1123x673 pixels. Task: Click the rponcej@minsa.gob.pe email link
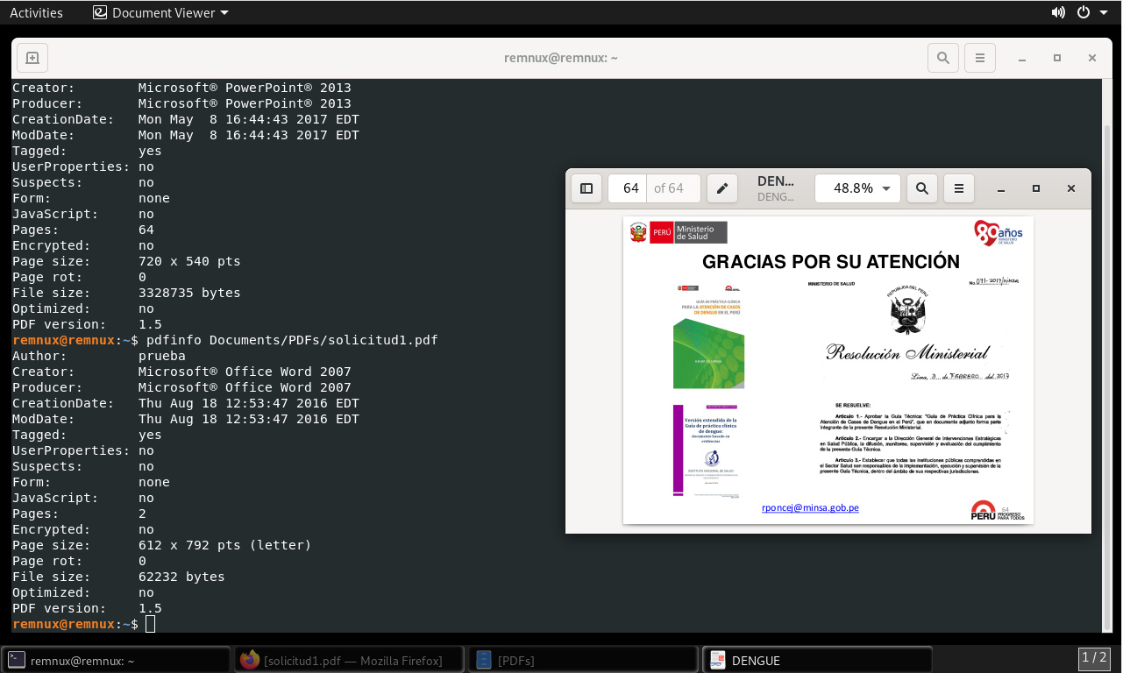coord(810,507)
